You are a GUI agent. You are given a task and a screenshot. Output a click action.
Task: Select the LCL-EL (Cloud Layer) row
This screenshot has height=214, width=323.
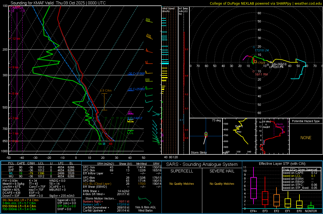(122, 184)
